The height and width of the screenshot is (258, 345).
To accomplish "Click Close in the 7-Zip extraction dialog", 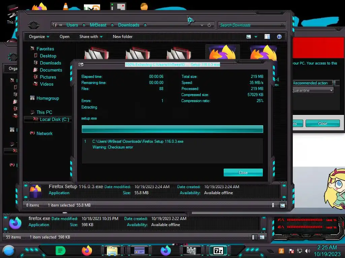I will (x=243, y=172).
